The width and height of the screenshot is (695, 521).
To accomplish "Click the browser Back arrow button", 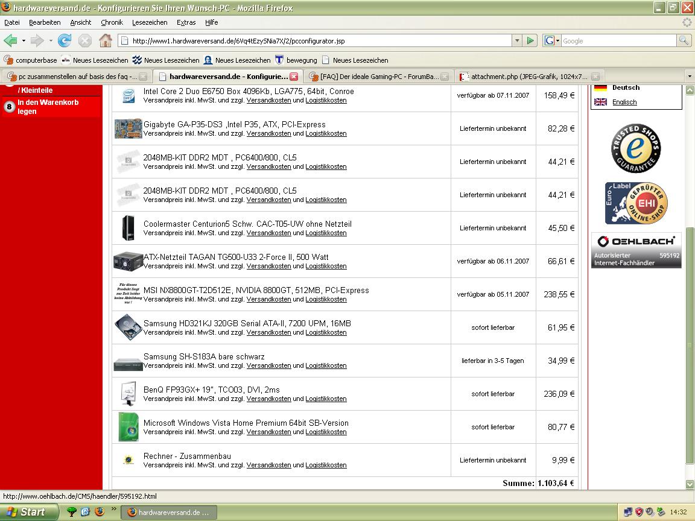I will coord(10,41).
